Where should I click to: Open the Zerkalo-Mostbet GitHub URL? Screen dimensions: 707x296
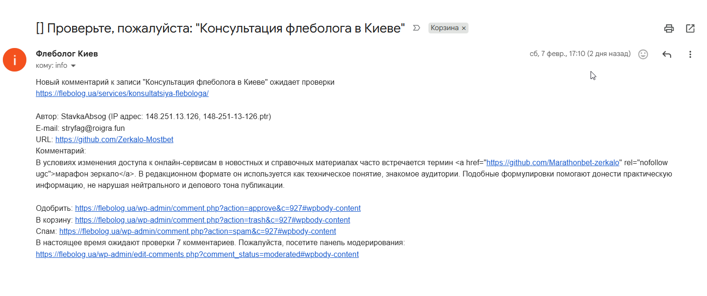pyautogui.click(x=114, y=139)
